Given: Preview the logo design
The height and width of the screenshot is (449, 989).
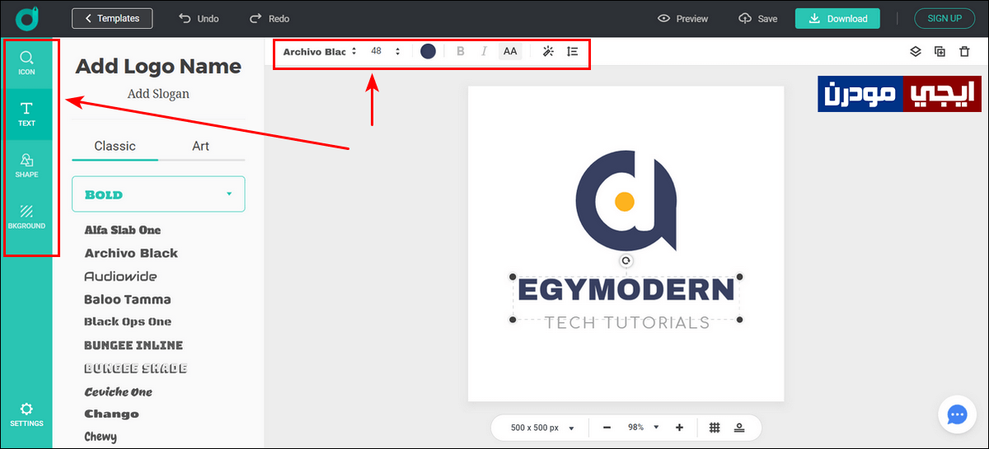Looking at the screenshot, I should pyautogui.click(x=683, y=18).
